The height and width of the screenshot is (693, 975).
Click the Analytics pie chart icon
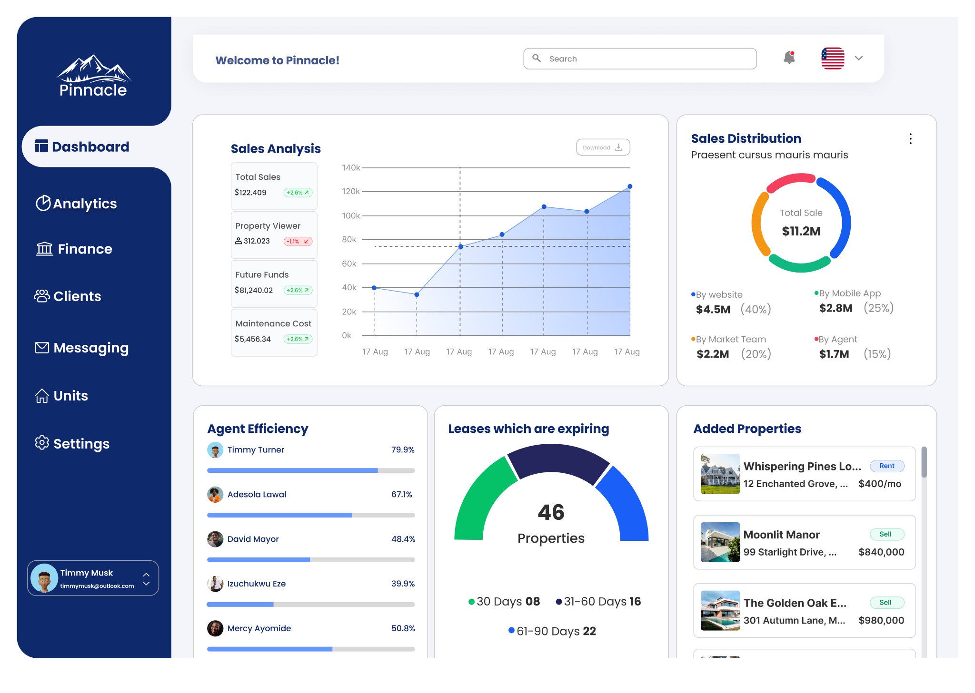(x=43, y=203)
